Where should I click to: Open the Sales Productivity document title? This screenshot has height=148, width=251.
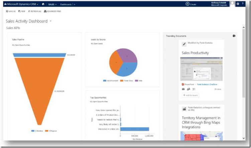tap(195, 53)
